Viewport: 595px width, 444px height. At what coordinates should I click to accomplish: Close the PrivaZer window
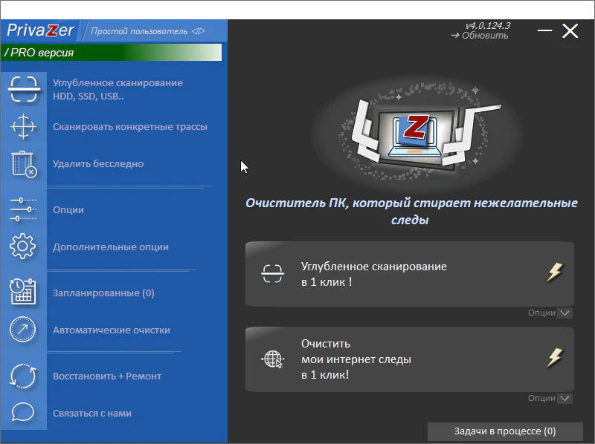pos(570,30)
